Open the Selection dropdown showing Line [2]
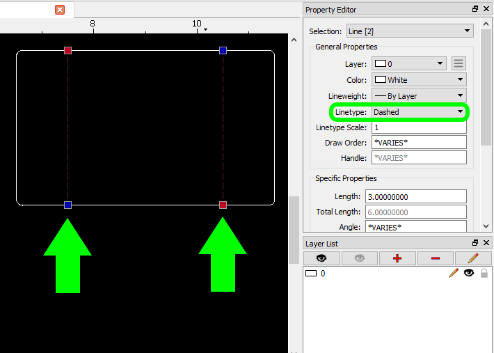This screenshot has width=494, height=353. pos(409,31)
